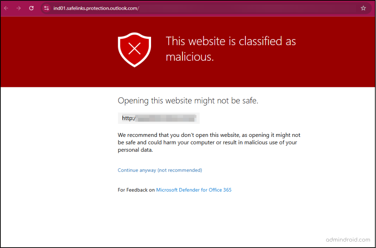Click the refresh icon next to forward arrow
This screenshot has height=248, width=376.
pyautogui.click(x=31, y=8)
